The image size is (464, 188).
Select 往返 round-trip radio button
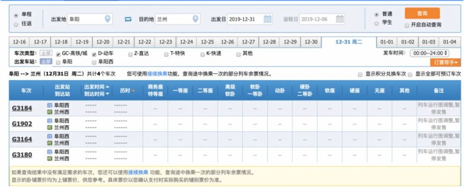[16, 25]
